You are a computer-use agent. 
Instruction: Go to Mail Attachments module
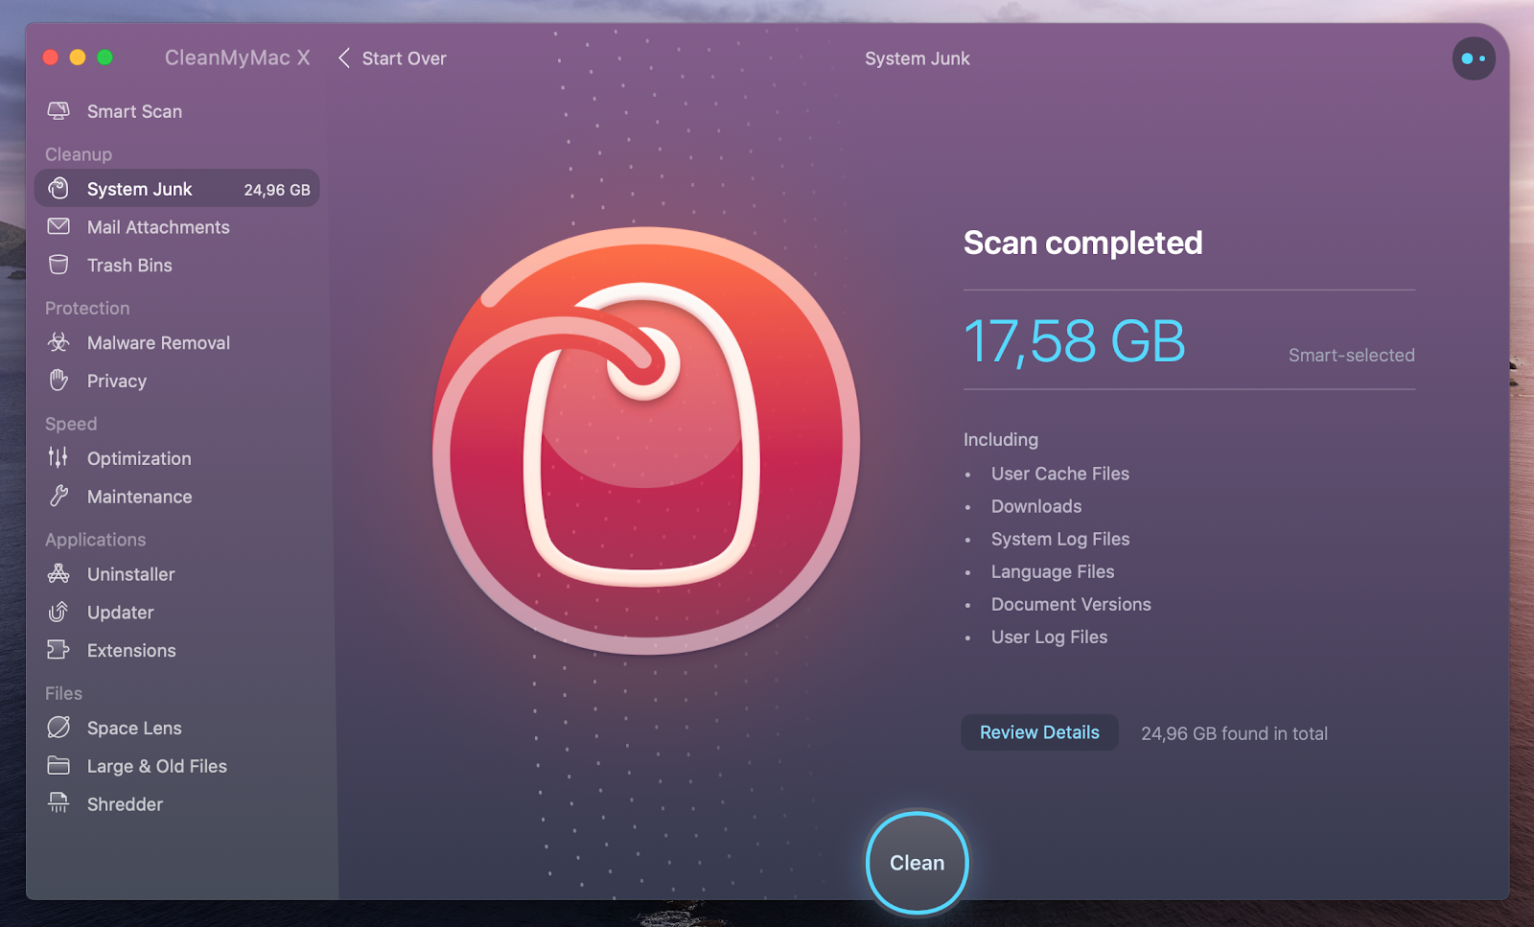click(158, 227)
